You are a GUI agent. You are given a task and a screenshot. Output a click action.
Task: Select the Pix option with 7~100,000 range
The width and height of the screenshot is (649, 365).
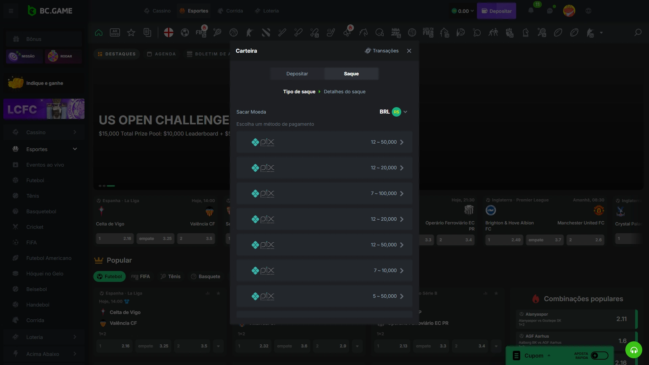coord(324,193)
